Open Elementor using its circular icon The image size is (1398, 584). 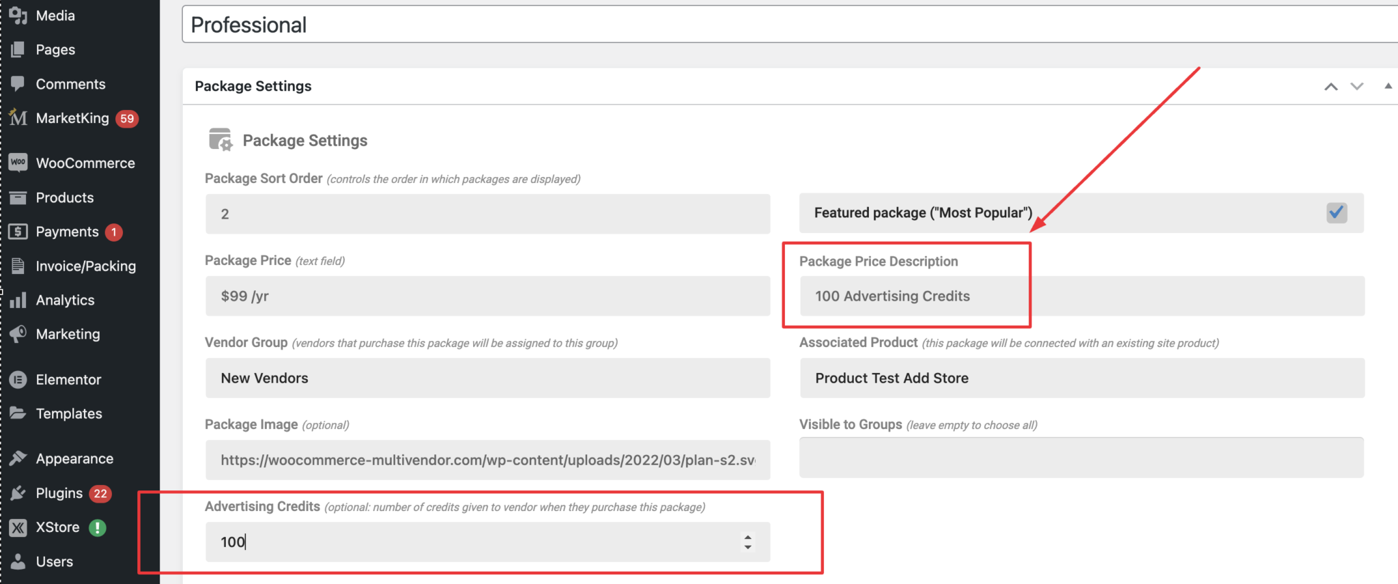(x=18, y=380)
